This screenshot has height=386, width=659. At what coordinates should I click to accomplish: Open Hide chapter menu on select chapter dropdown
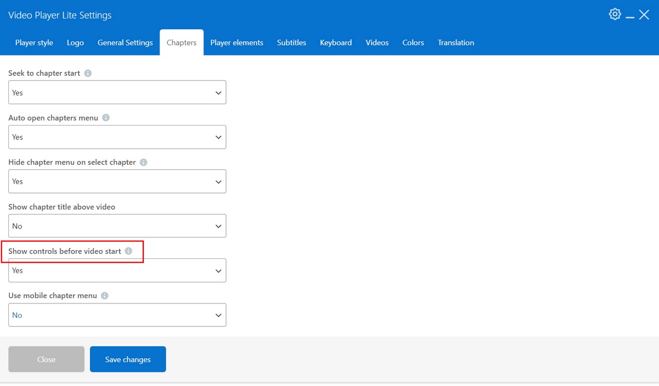tap(117, 181)
